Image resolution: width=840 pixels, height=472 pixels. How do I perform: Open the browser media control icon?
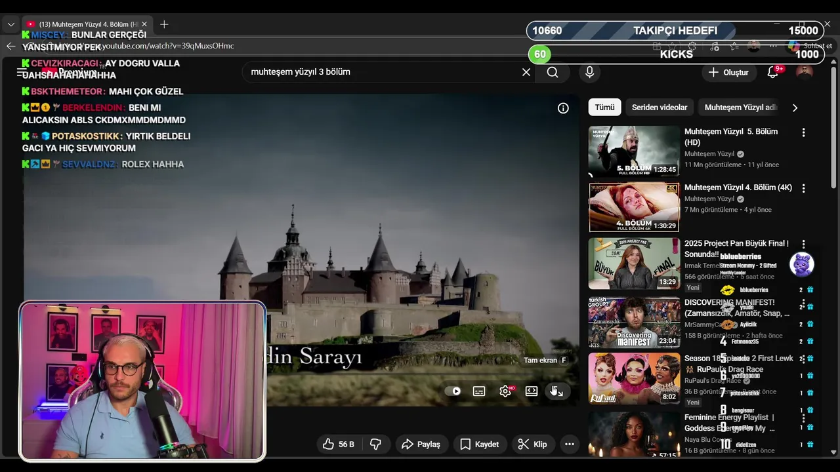point(715,46)
